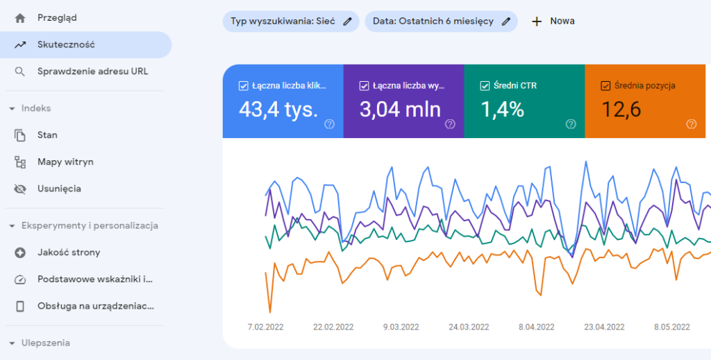Viewport: 711px width, 360px height.
Task: Click the 3,04 mln impressions value
Action: coord(400,110)
